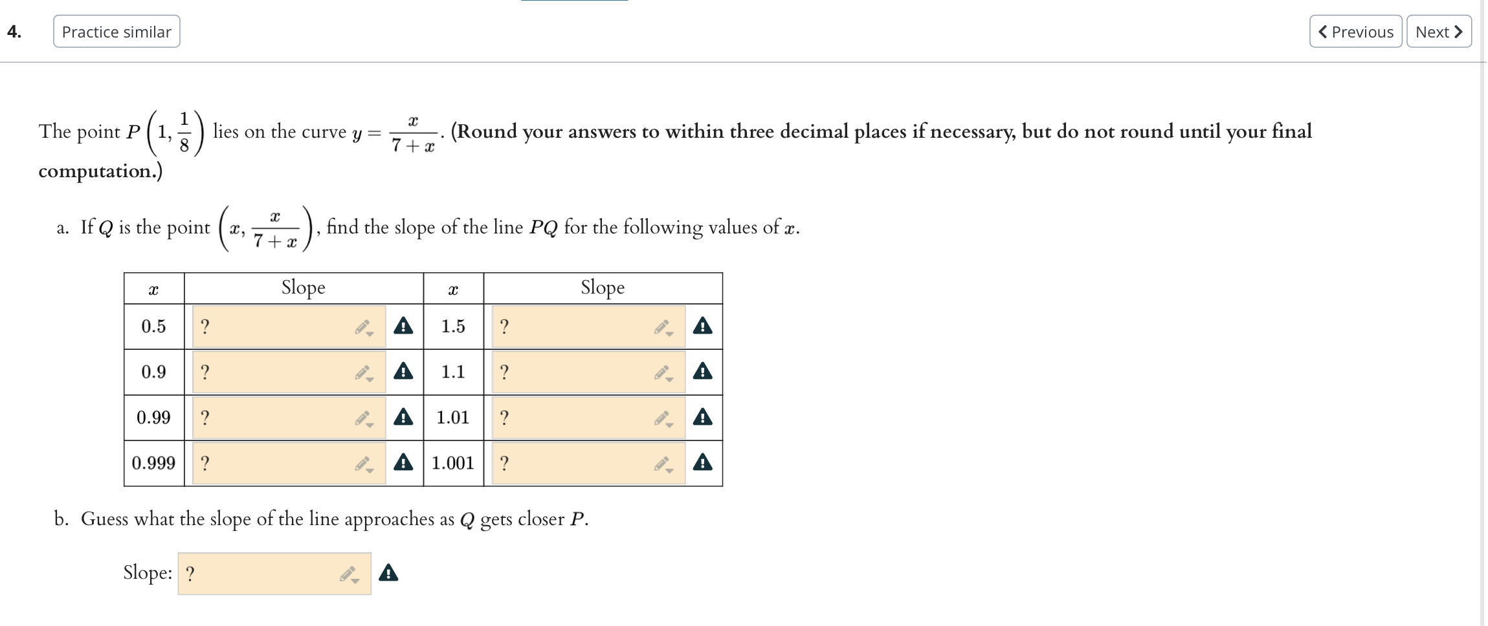The width and height of the screenshot is (1488, 626).
Task: Click the warning triangle beside x=0.999 answer
Action: click(403, 462)
